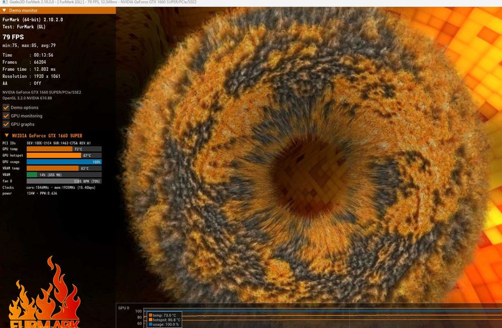Turn off the GPU graphs checkbox
Image resolution: width=502 pixels, height=328 pixels.
pos(6,124)
